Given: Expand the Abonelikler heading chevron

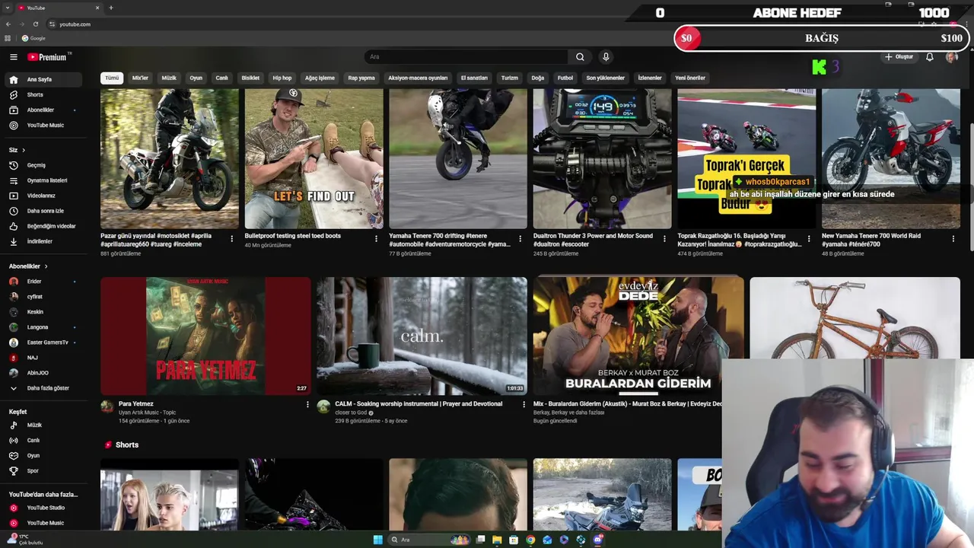Looking at the screenshot, I should point(46,266).
